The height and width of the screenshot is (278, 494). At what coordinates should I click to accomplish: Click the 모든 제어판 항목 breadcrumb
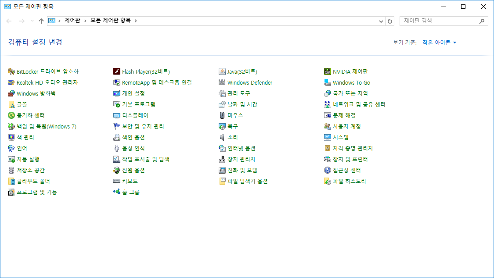pyautogui.click(x=111, y=21)
